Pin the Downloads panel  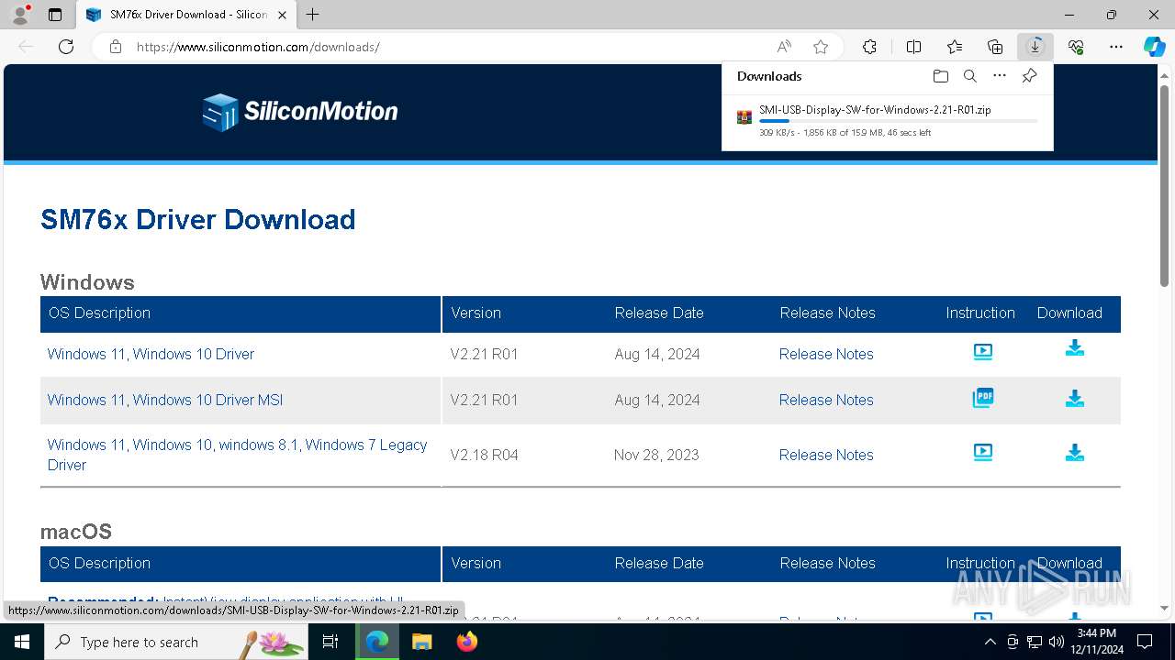pos(1029,76)
